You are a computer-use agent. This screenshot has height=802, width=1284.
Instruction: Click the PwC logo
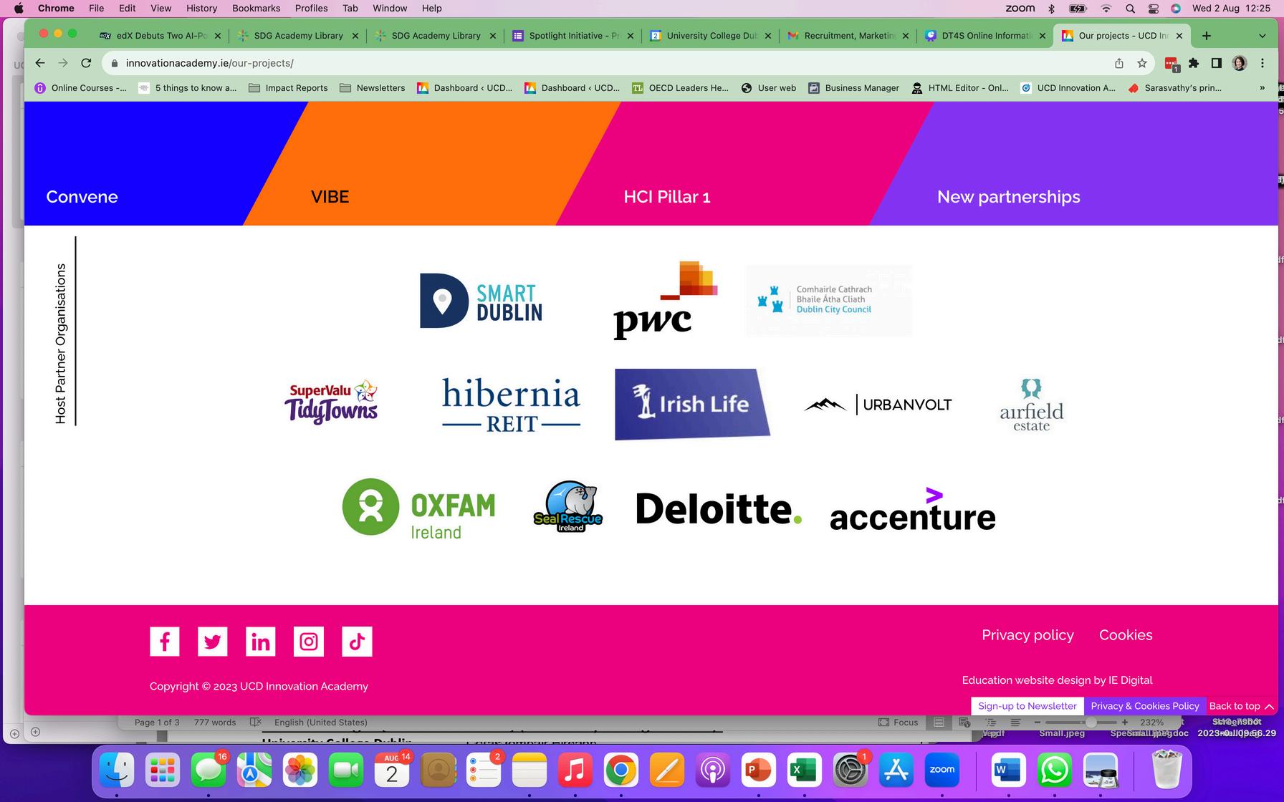click(x=665, y=300)
